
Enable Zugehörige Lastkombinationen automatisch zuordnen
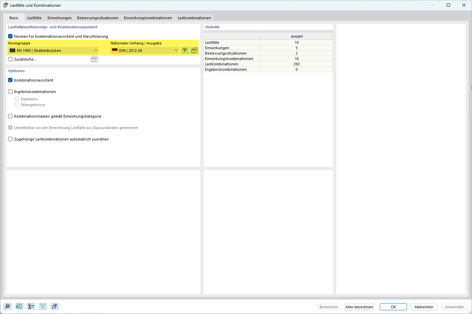click(x=10, y=139)
